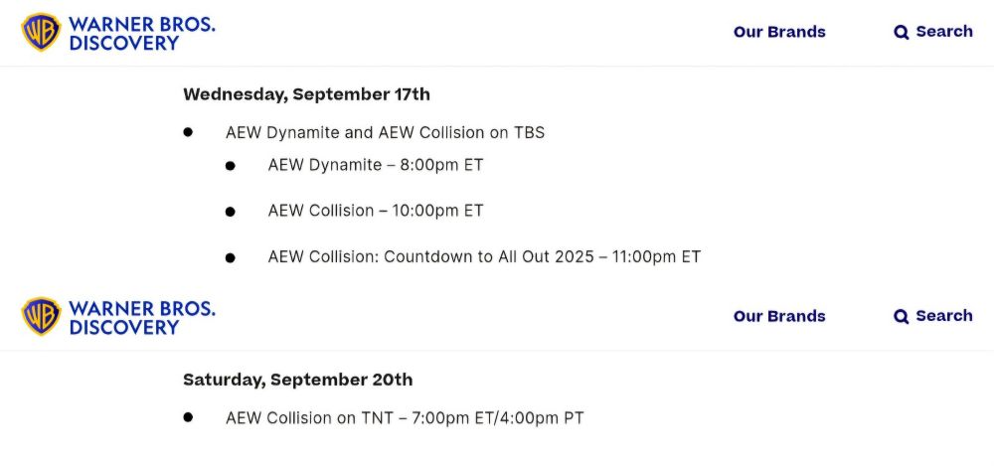Viewport: 994px width, 466px height.
Task: Select the Saturday, September 20th heading
Action: point(297,380)
